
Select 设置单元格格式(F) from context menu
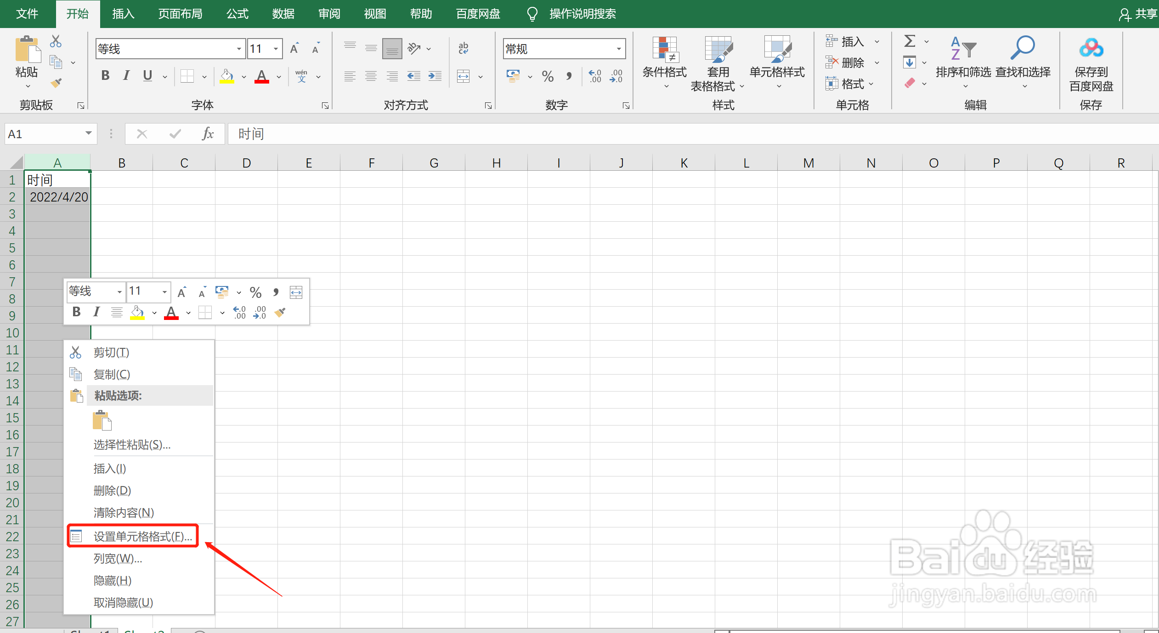tap(142, 536)
